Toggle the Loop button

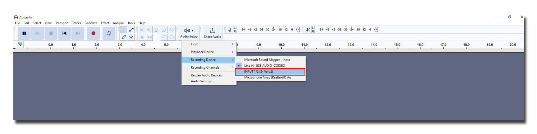click(109, 33)
